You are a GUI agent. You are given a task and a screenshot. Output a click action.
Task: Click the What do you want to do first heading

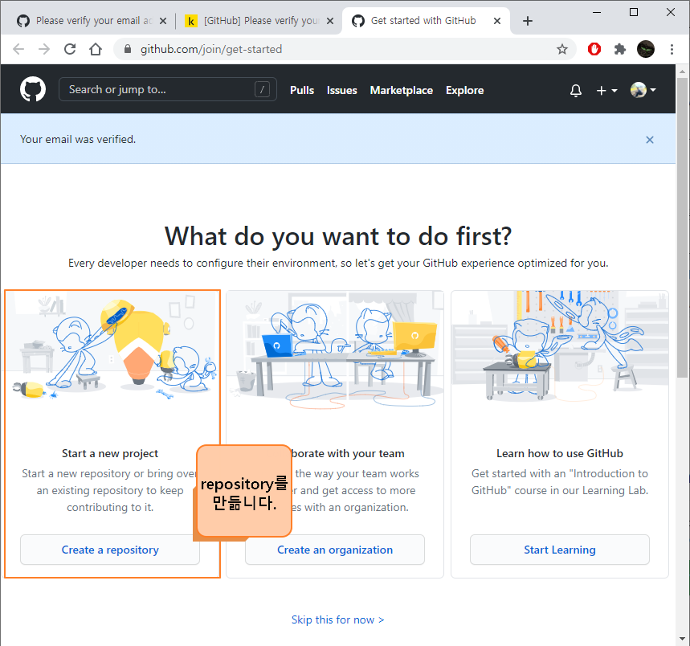click(338, 236)
